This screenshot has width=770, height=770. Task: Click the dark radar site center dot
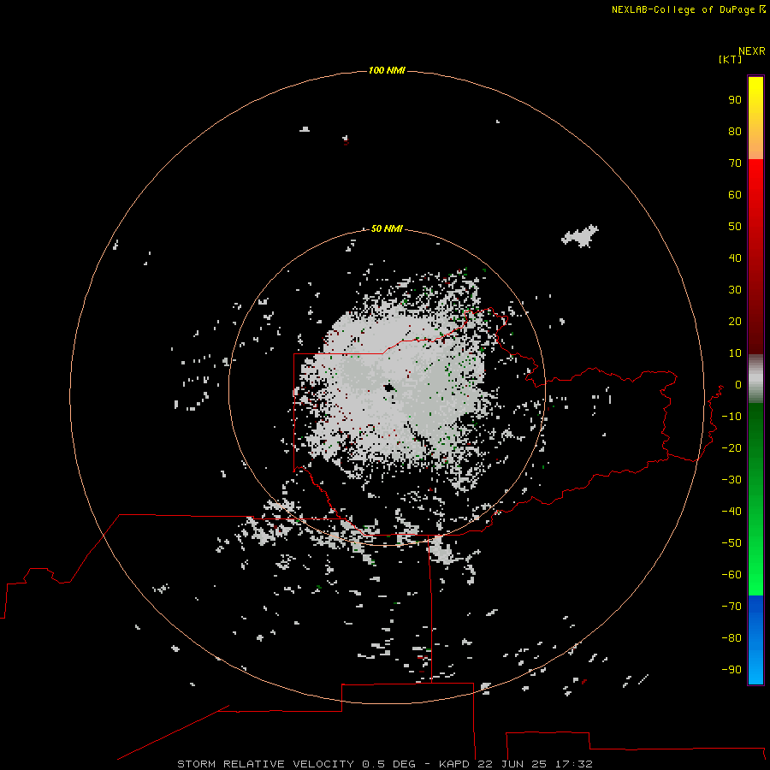(390, 389)
